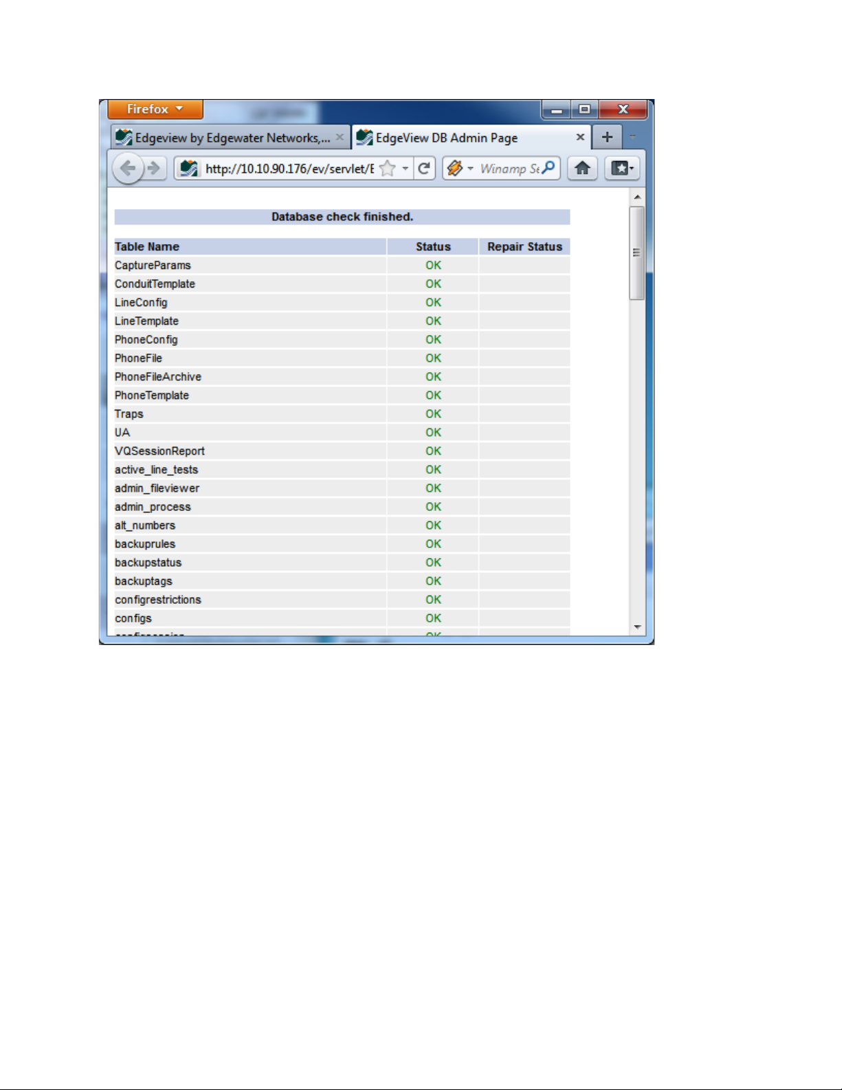Open the address bar history dropdown arrow
842x1090 pixels.
[406, 168]
